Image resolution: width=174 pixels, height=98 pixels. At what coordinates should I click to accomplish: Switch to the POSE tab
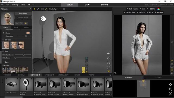coord(16,27)
